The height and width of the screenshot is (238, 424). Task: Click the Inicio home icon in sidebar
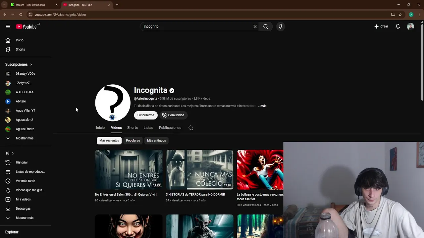pos(8,40)
